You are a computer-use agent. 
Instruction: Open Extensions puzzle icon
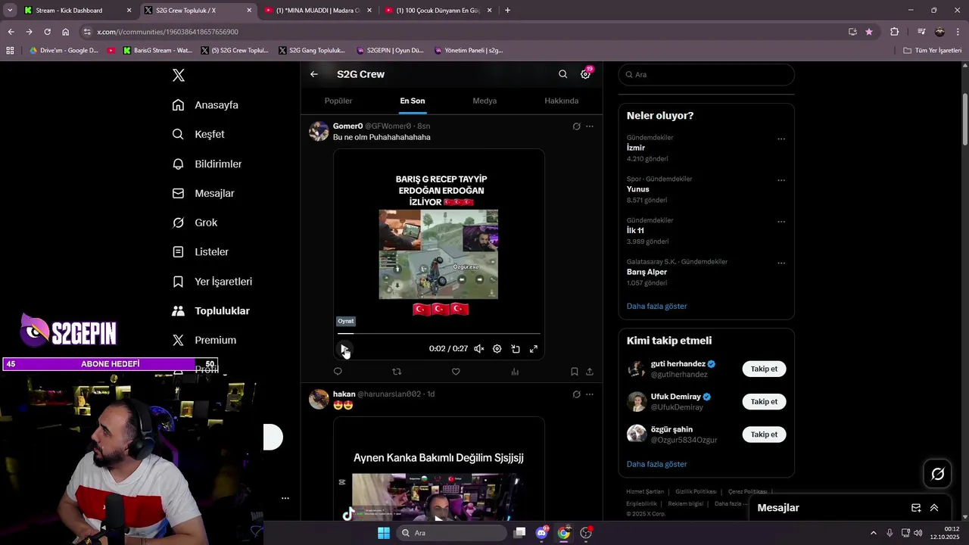894,32
